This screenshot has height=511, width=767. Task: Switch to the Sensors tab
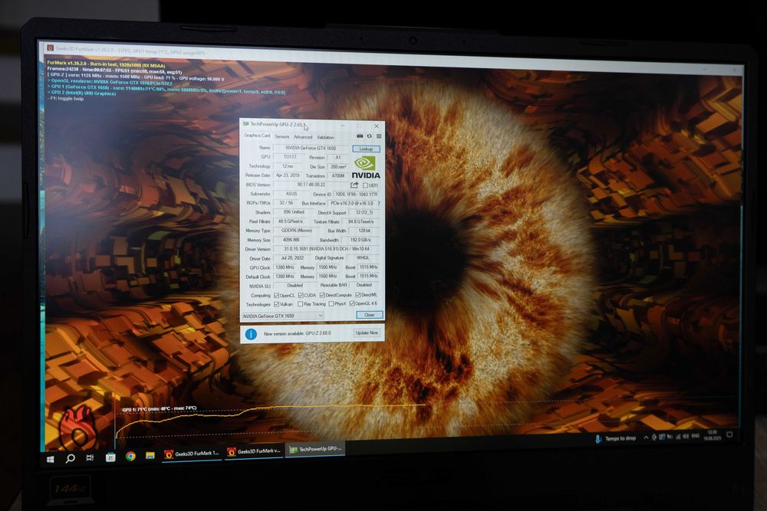(281, 137)
